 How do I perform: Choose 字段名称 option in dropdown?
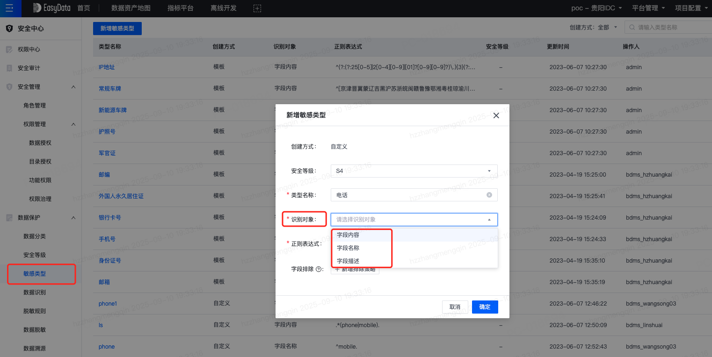click(x=348, y=248)
